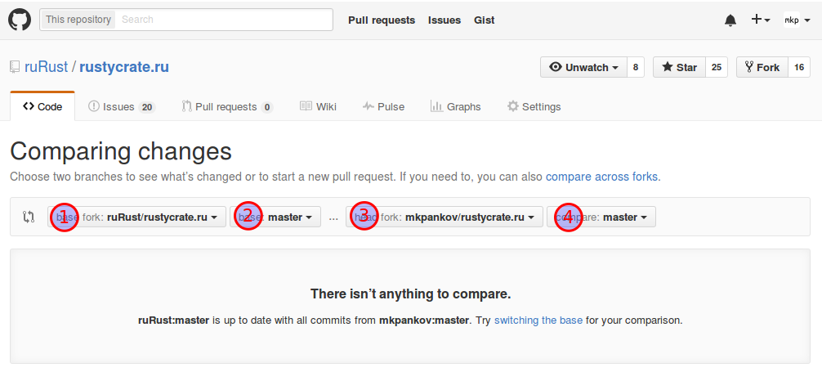The width and height of the screenshot is (822, 372).
Task: Expand the head fork mkpankov/rustycrate.ru dropdown
Action: pos(444,217)
